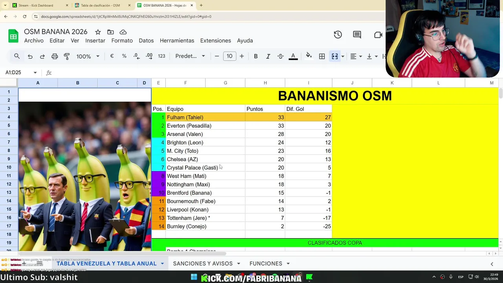The width and height of the screenshot is (503, 283).
Task: Open the zoom 100% dropdown
Action: 88,56
